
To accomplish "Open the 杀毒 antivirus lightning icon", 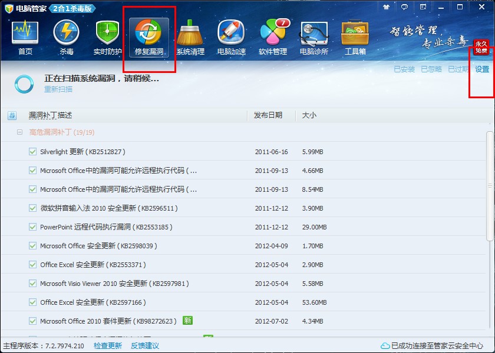I will click(66, 37).
